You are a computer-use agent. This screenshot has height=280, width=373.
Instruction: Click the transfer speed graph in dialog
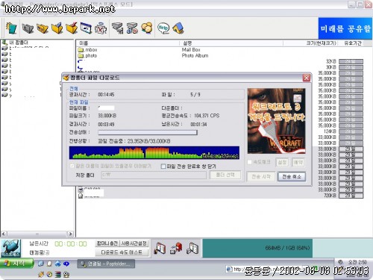tap(154, 152)
